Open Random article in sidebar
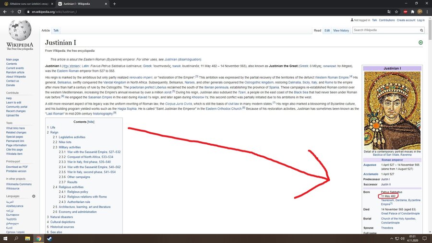 [15, 72]
